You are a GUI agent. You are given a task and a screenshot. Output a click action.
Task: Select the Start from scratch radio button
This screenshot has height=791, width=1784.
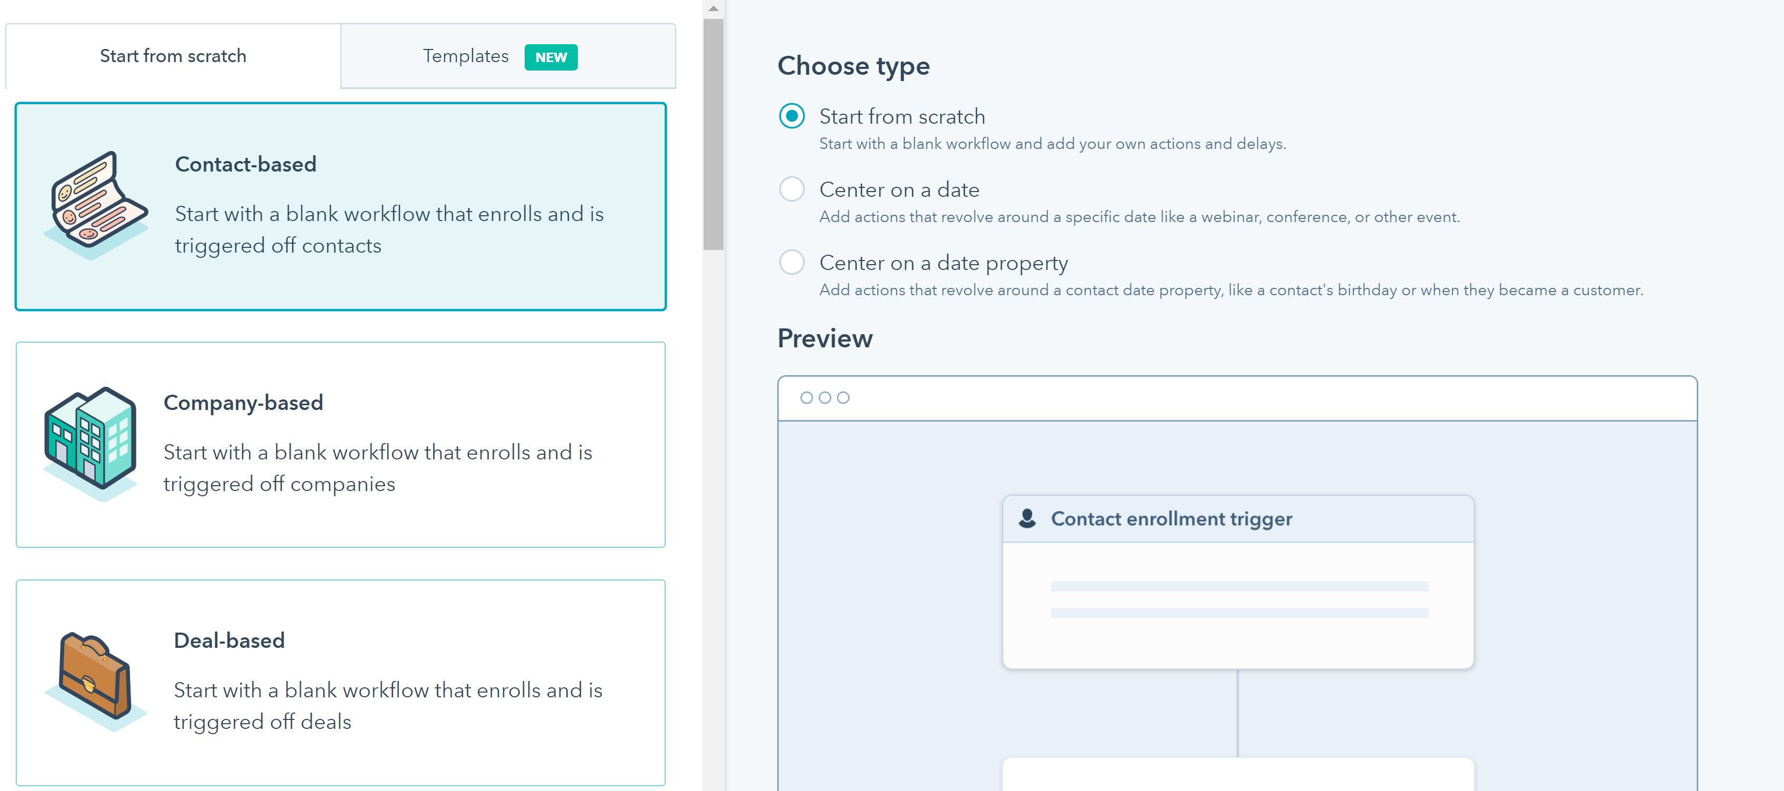pyautogui.click(x=791, y=116)
